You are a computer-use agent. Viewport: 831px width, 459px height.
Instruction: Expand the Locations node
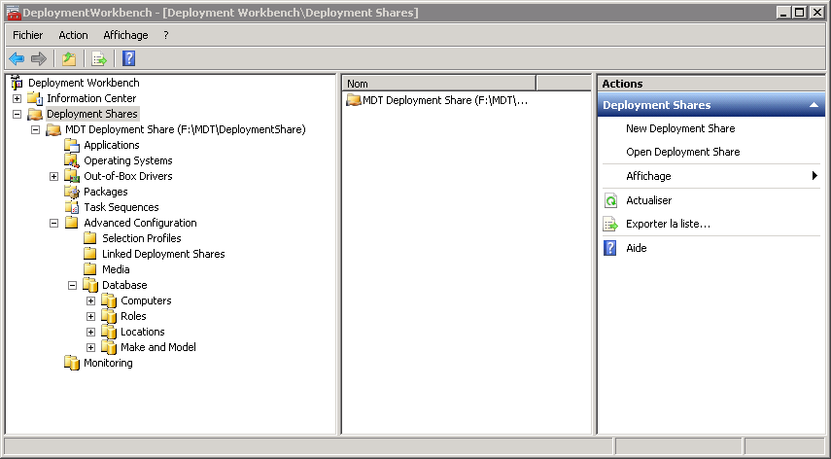(91, 333)
